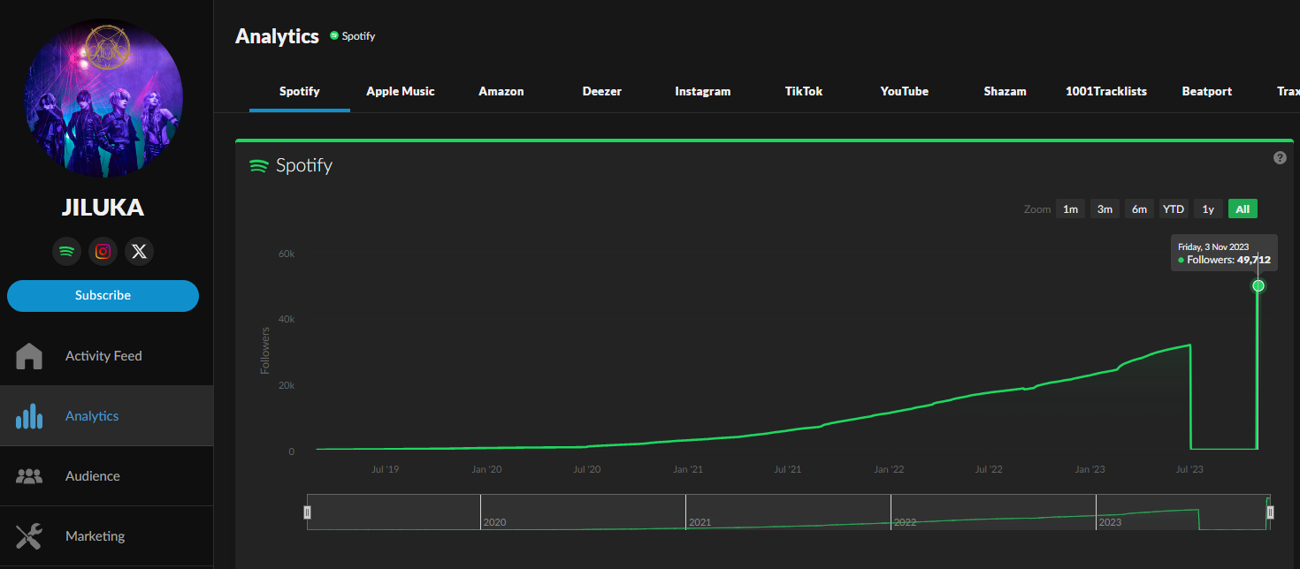Open JILUKA's Instagram profile icon
The image size is (1300, 569).
click(103, 252)
